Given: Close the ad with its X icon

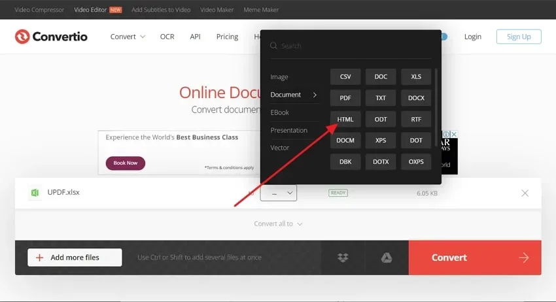Looking at the screenshot, I should click(x=454, y=135).
